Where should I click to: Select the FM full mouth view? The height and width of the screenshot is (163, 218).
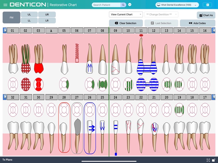pos(11,17)
